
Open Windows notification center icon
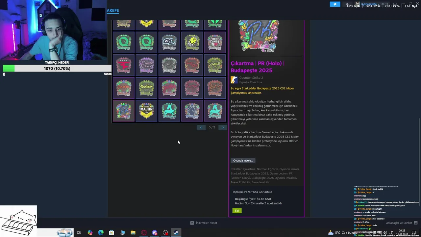pyautogui.click(x=414, y=233)
